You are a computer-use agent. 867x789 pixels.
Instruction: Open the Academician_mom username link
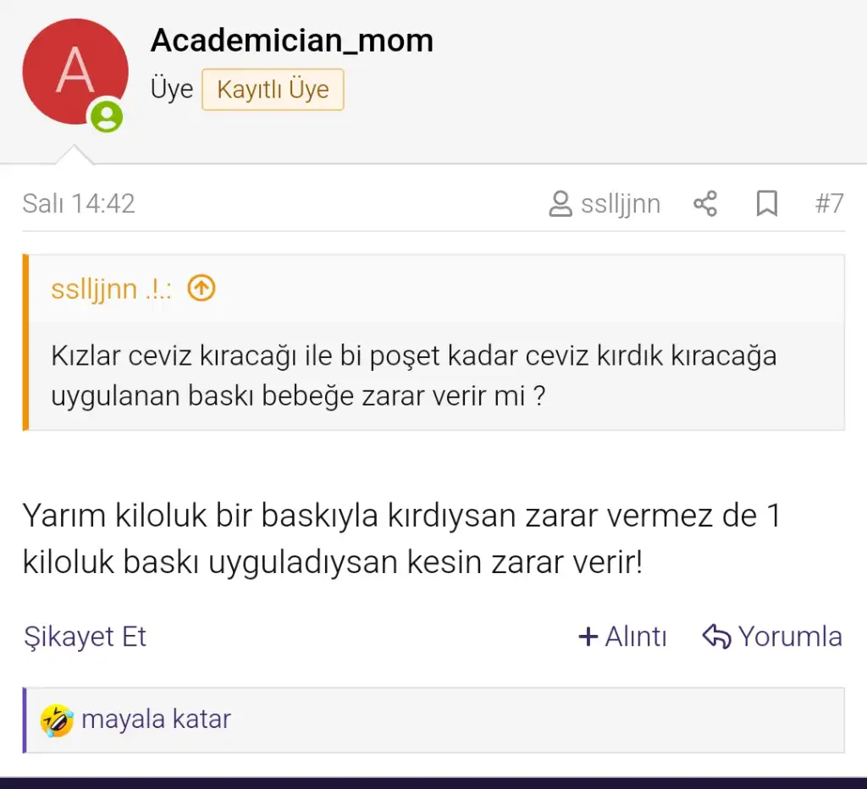[291, 40]
